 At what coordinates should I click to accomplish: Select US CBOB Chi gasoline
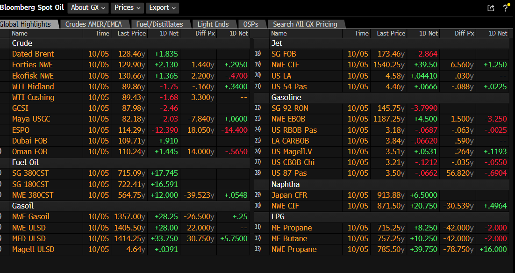click(x=381, y=163)
